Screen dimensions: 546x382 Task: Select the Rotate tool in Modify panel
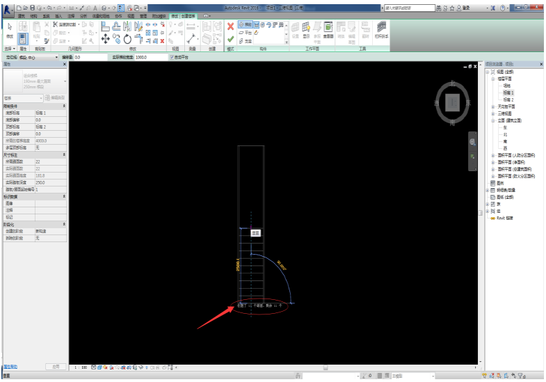(127, 38)
